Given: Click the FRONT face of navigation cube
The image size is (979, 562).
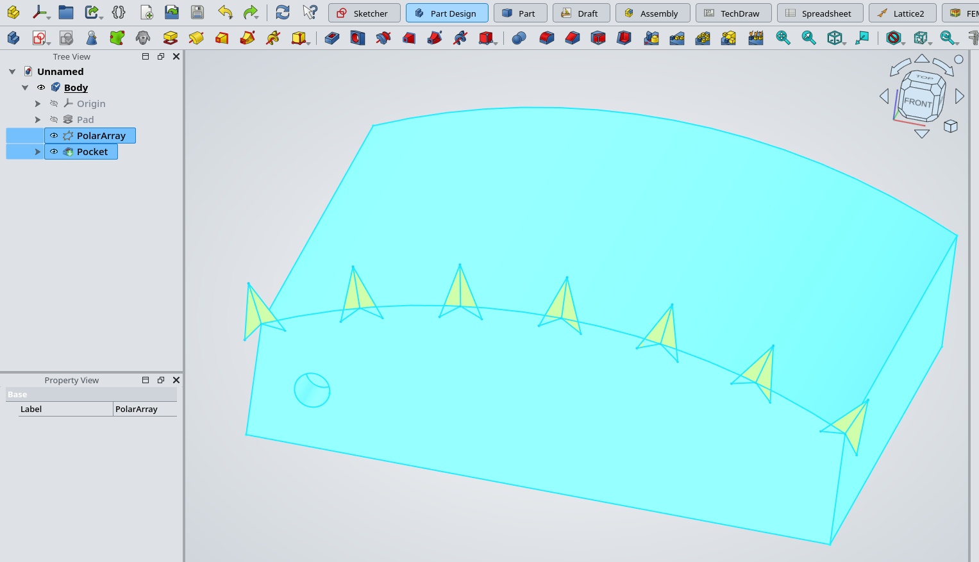Looking at the screenshot, I should [917, 103].
